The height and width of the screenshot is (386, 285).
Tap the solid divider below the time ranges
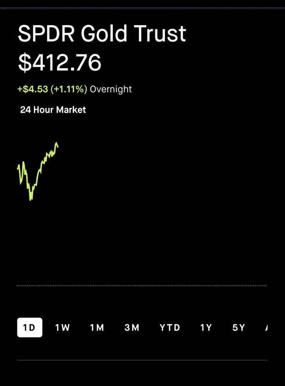click(x=142, y=360)
